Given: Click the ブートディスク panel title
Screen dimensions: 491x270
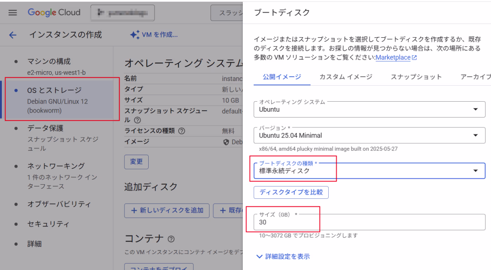Looking at the screenshot, I should click(x=282, y=13).
